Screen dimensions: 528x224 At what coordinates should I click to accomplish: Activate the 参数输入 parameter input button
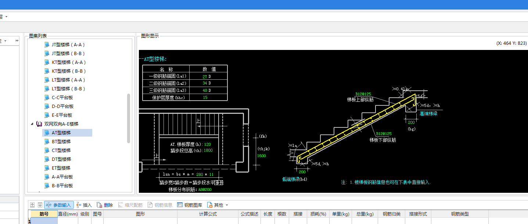pyautogui.click(x=59, y=205)
